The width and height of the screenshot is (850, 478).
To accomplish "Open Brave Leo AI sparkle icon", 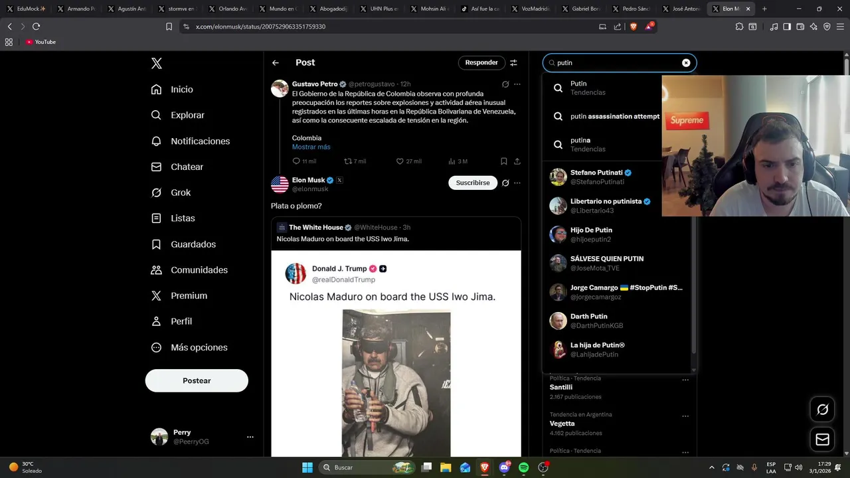I will pyautogui.click(x=814, y=27).
